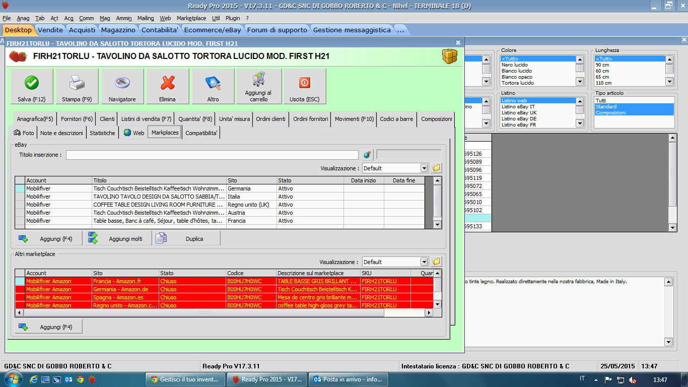Image resolution: width=688 pixels, height=387 pixels.
Task: Open the Marketplace menu
Action: click(x=191, y=18)
